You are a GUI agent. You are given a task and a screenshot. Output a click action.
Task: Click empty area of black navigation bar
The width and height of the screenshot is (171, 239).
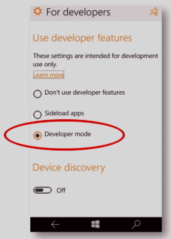click(x=75, y=225)
